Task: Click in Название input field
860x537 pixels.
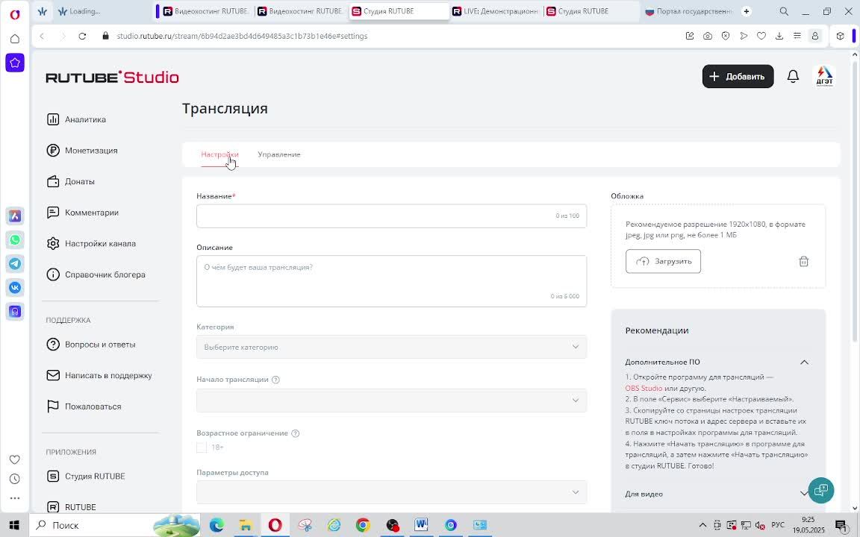Action: (x=391, y=216)
